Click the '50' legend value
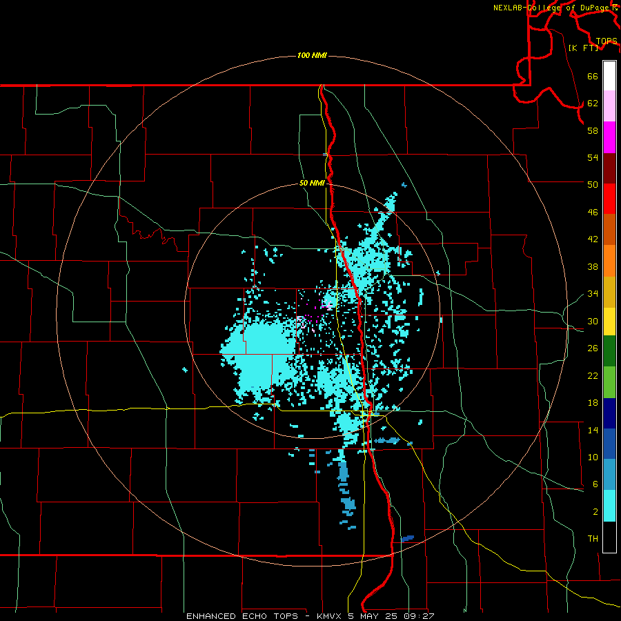The image size is (621, 621). [593, 184]
